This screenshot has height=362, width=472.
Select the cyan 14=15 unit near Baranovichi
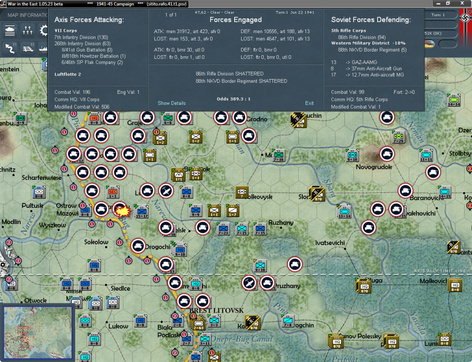tap(444, 192)
